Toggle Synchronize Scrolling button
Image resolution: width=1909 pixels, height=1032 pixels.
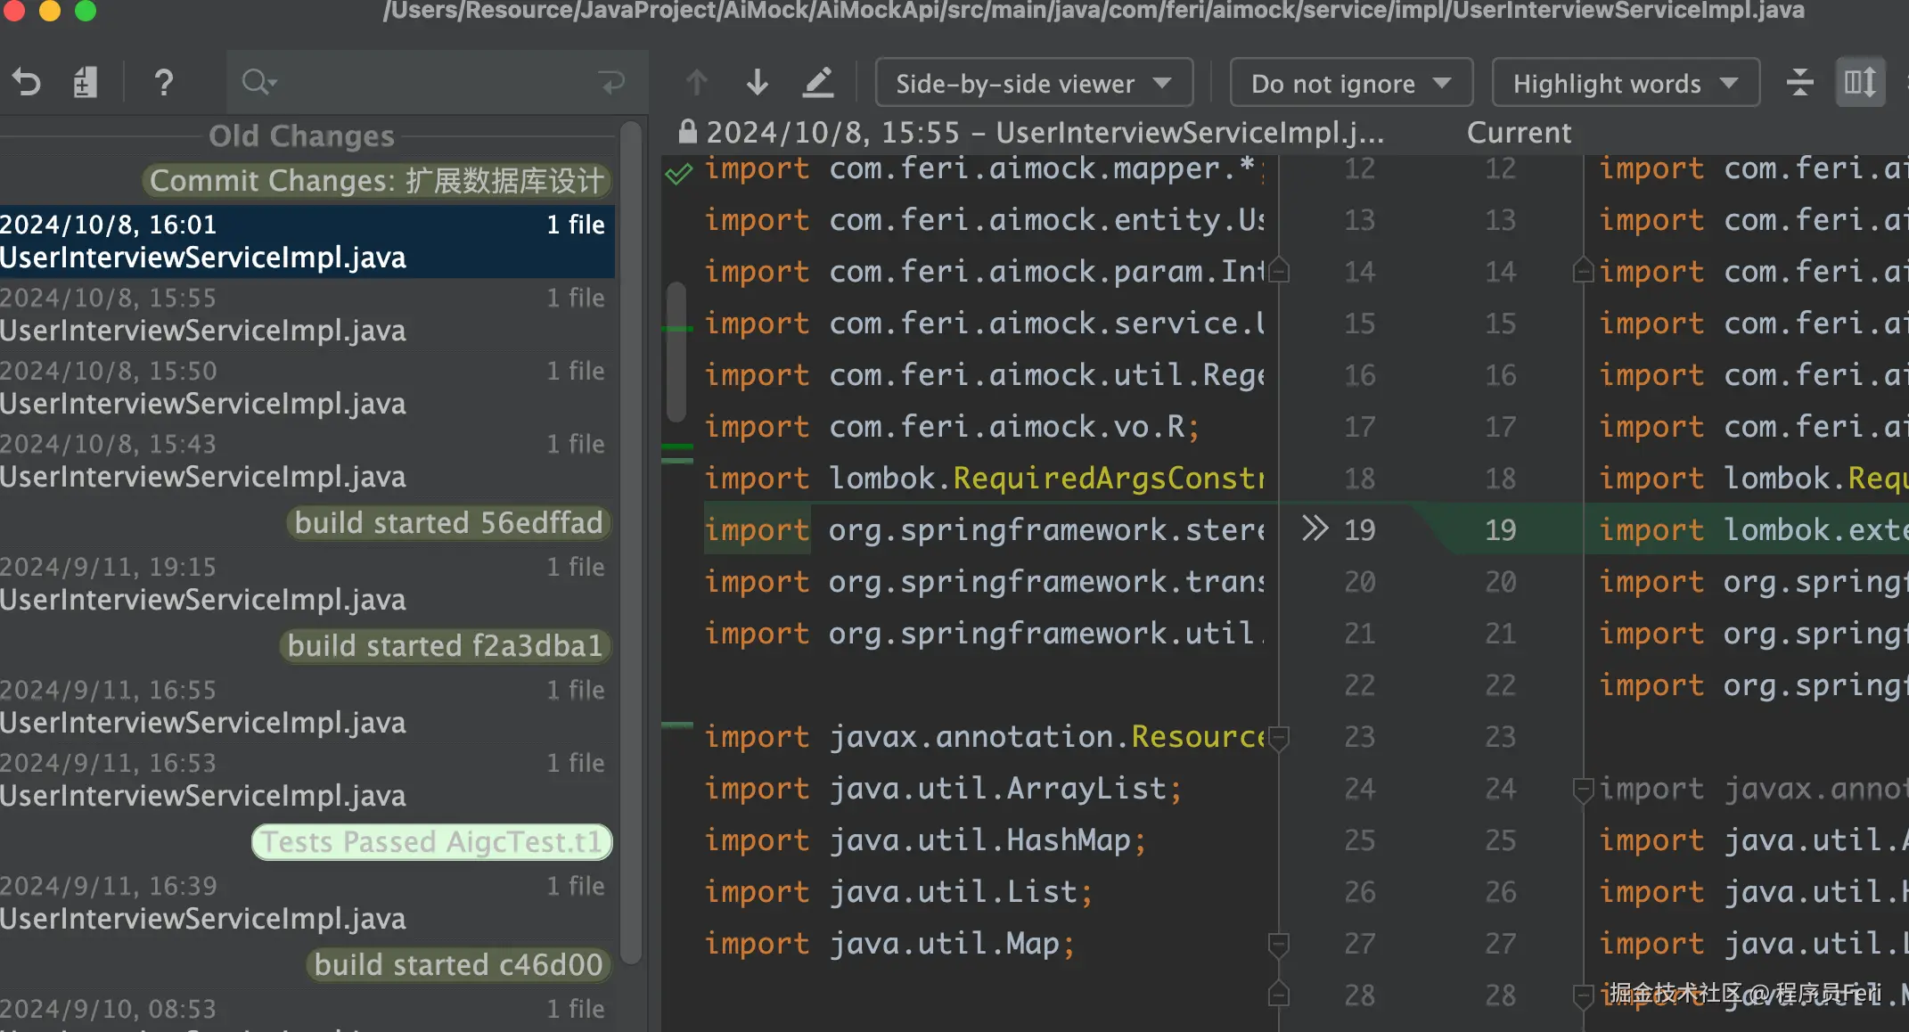[x=1860, y=83]
